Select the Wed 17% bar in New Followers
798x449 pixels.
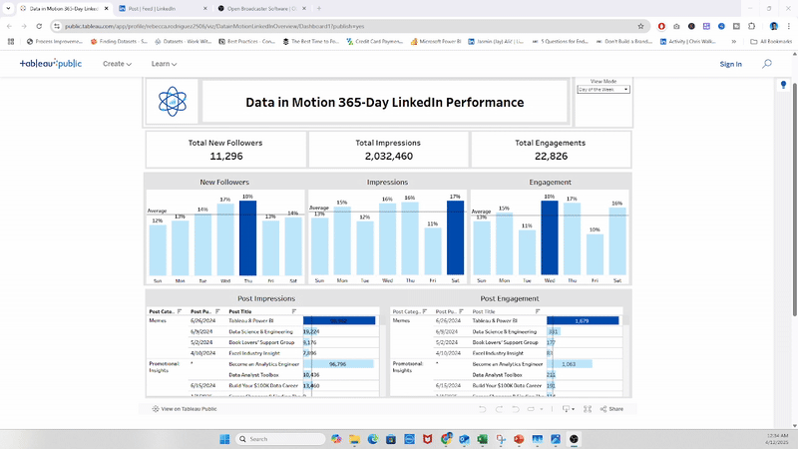[x=225, y=239]
